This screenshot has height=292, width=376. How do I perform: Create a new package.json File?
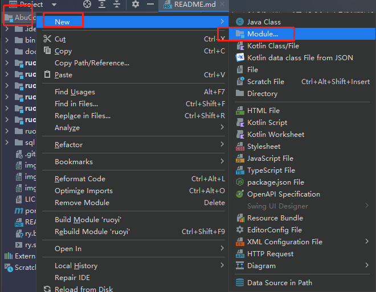point(303,182)
